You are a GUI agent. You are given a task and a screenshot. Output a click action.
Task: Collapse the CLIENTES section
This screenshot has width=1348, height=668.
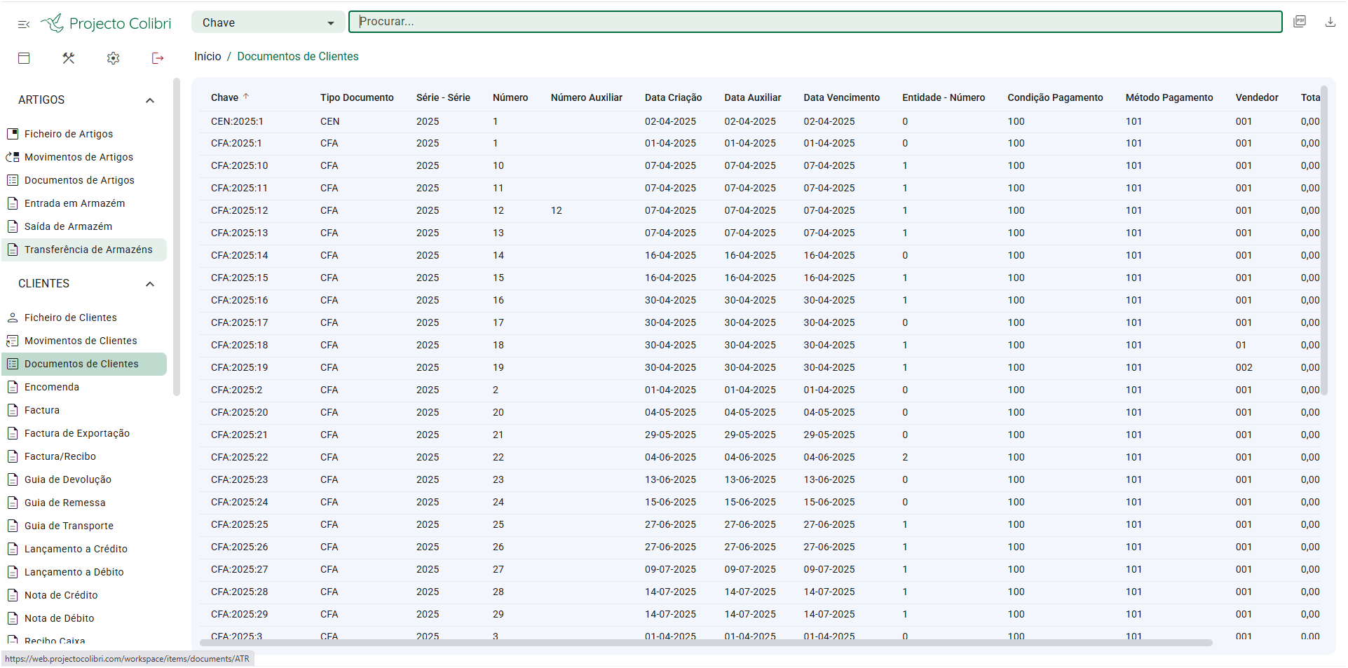(149, 284)
